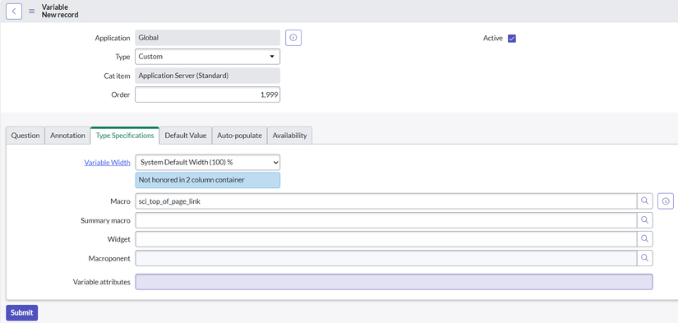Click the Variable attributes field
678x323 pixels.
click(x=394, y=281)
